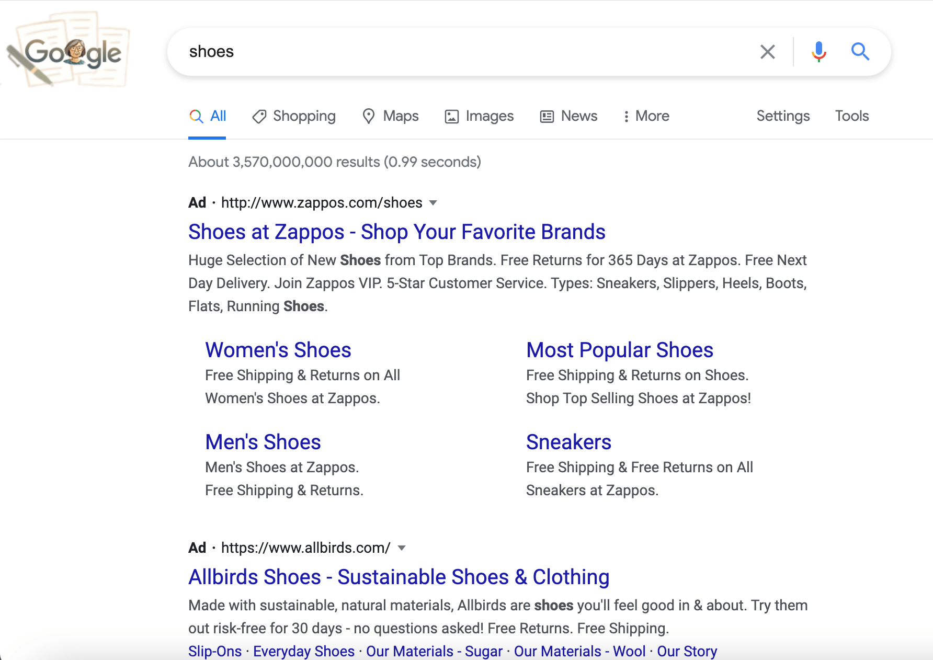This screenshot has width=933, height=660.
Task: Go to the Men's Shoes sitelink
Action: coord(263,442)
